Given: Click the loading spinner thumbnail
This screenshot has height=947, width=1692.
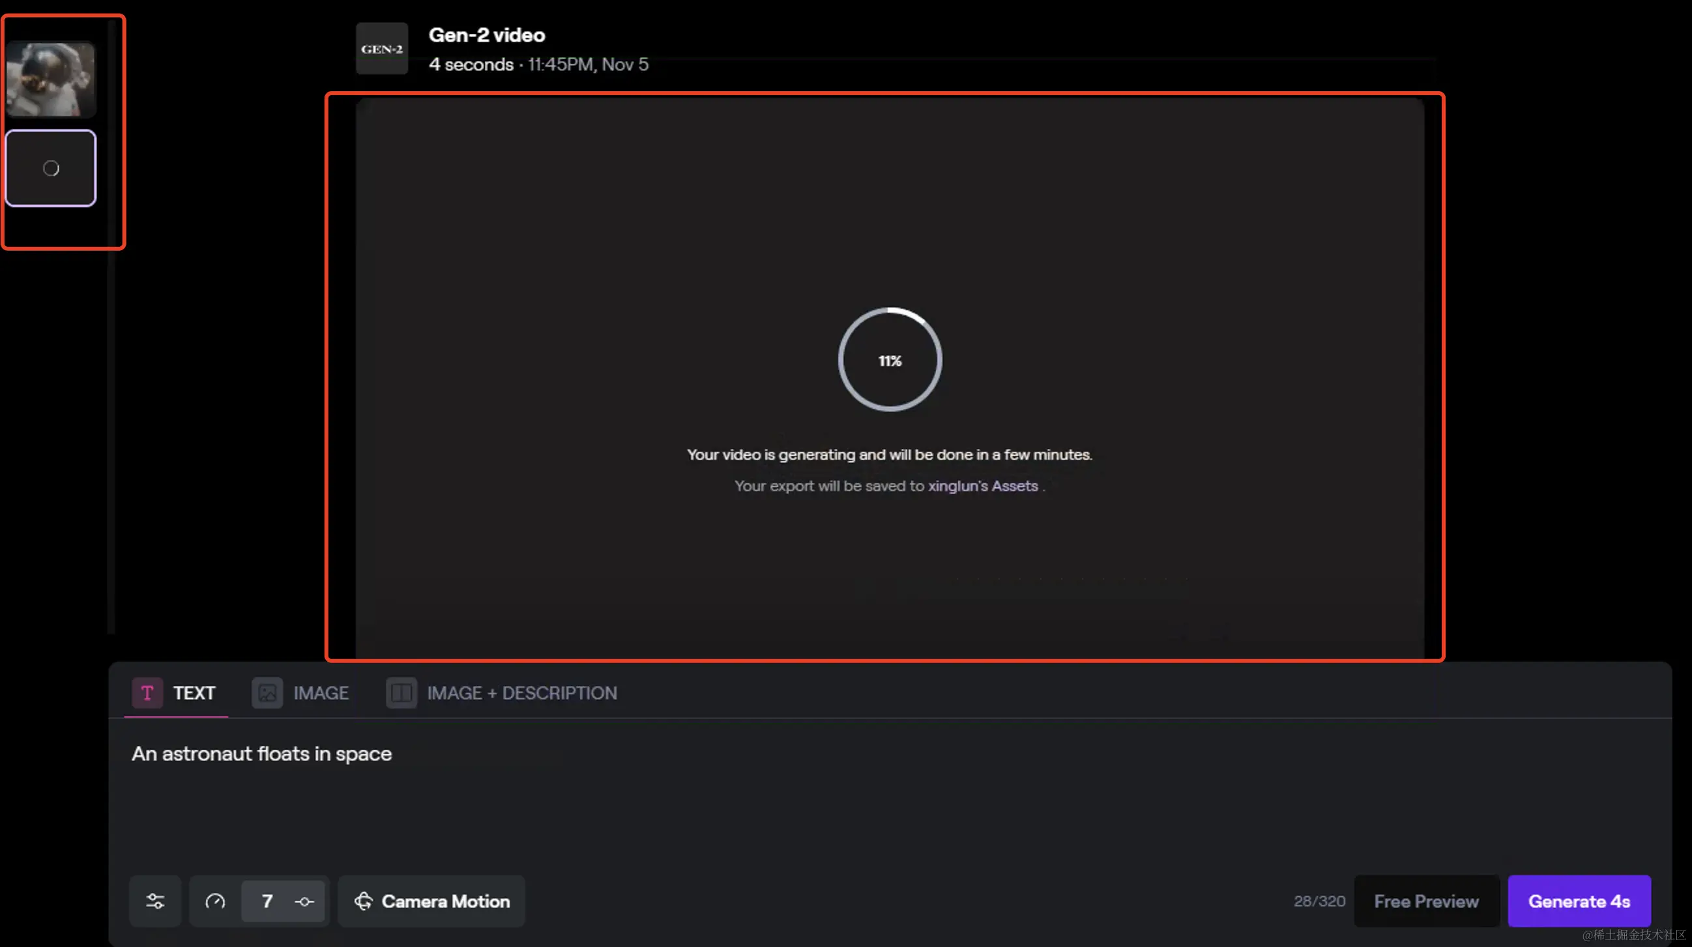Looking at the screenshot, I should click(x=51, y=169).
